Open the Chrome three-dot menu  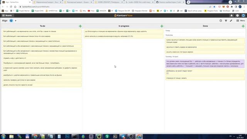244,7
